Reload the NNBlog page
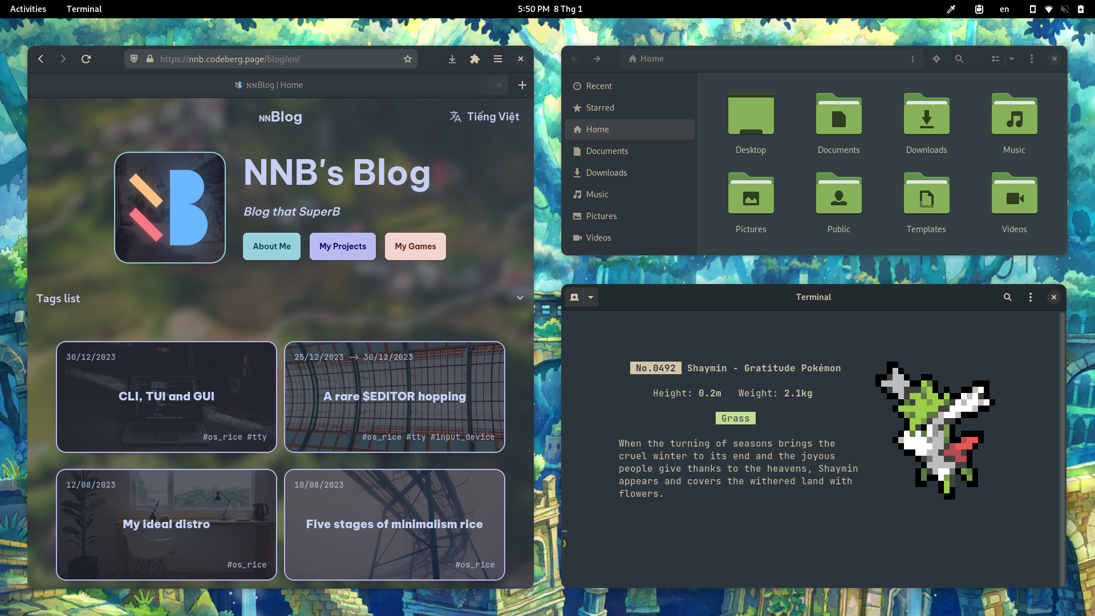Image resolution: width=1095 pixels, height=616 pixels. pyautogui.click(x=86, y=59)
